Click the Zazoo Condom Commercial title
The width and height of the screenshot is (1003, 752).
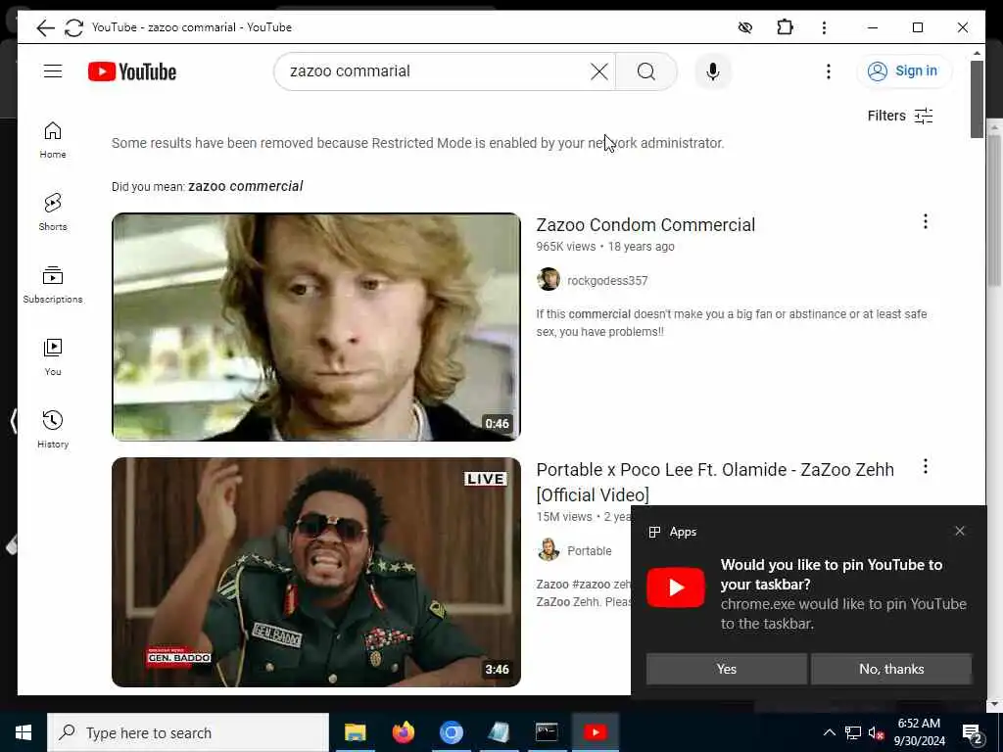coord(645,225)
